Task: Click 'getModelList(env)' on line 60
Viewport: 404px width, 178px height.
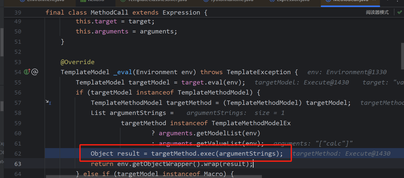Action: tap(228, 133)
